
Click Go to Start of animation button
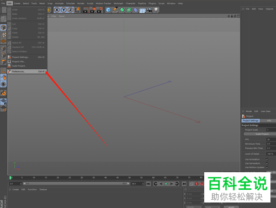point(148,184)
